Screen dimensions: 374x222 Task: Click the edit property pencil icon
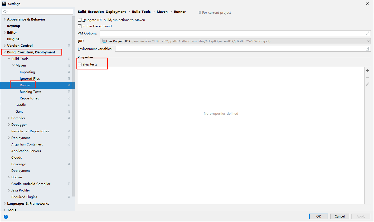[x=368, y=84]
